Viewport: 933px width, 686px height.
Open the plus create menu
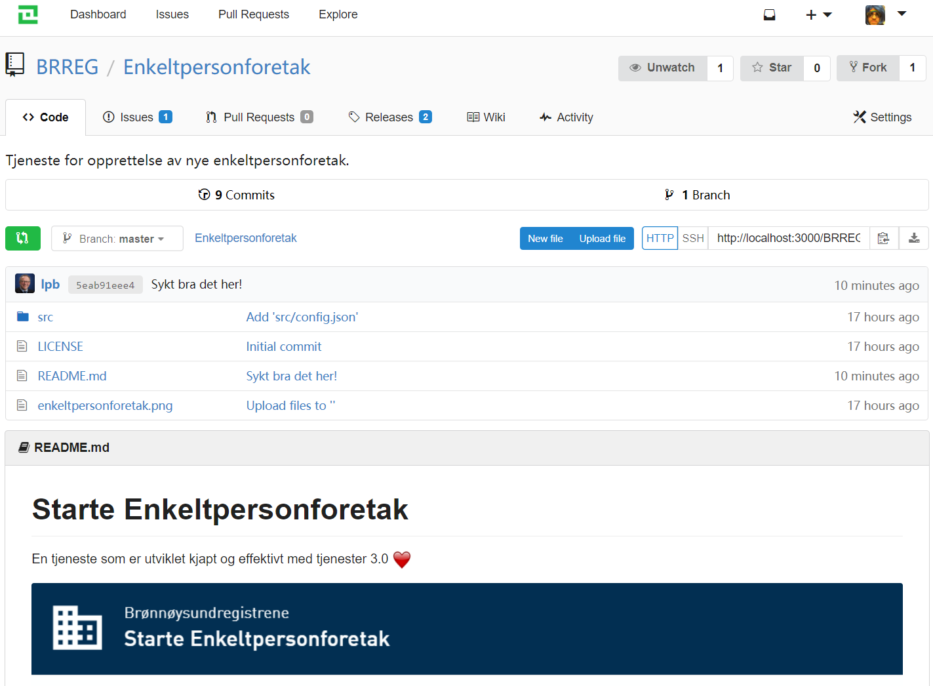pyautogui.click(x=819, y=14)
